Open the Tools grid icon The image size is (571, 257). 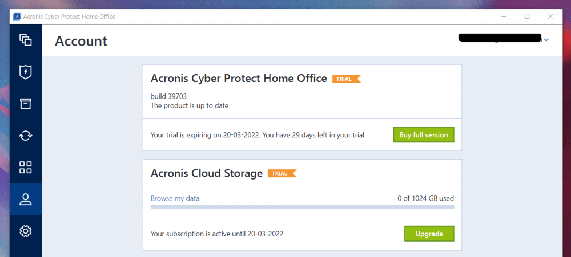tap(25, 168)
